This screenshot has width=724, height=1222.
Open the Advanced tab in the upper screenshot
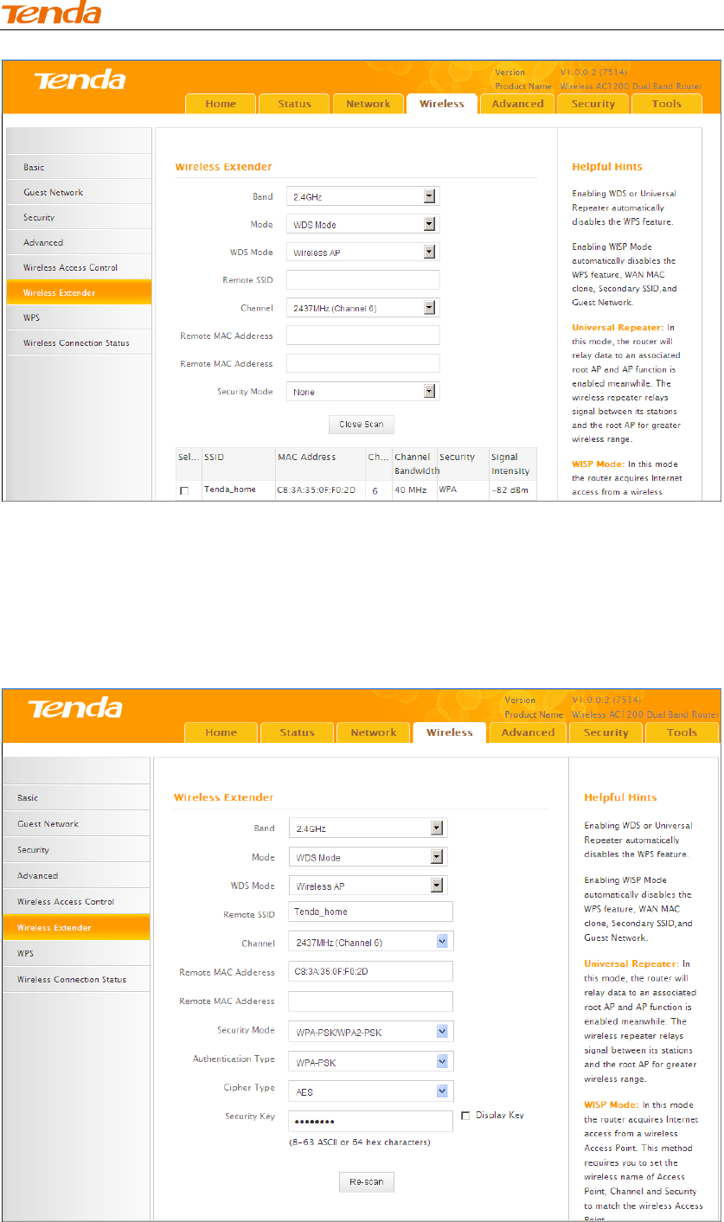[x=518, y=104]
